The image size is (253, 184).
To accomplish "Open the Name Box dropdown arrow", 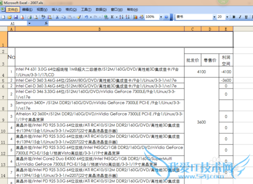I will click(x=29, y=23).
